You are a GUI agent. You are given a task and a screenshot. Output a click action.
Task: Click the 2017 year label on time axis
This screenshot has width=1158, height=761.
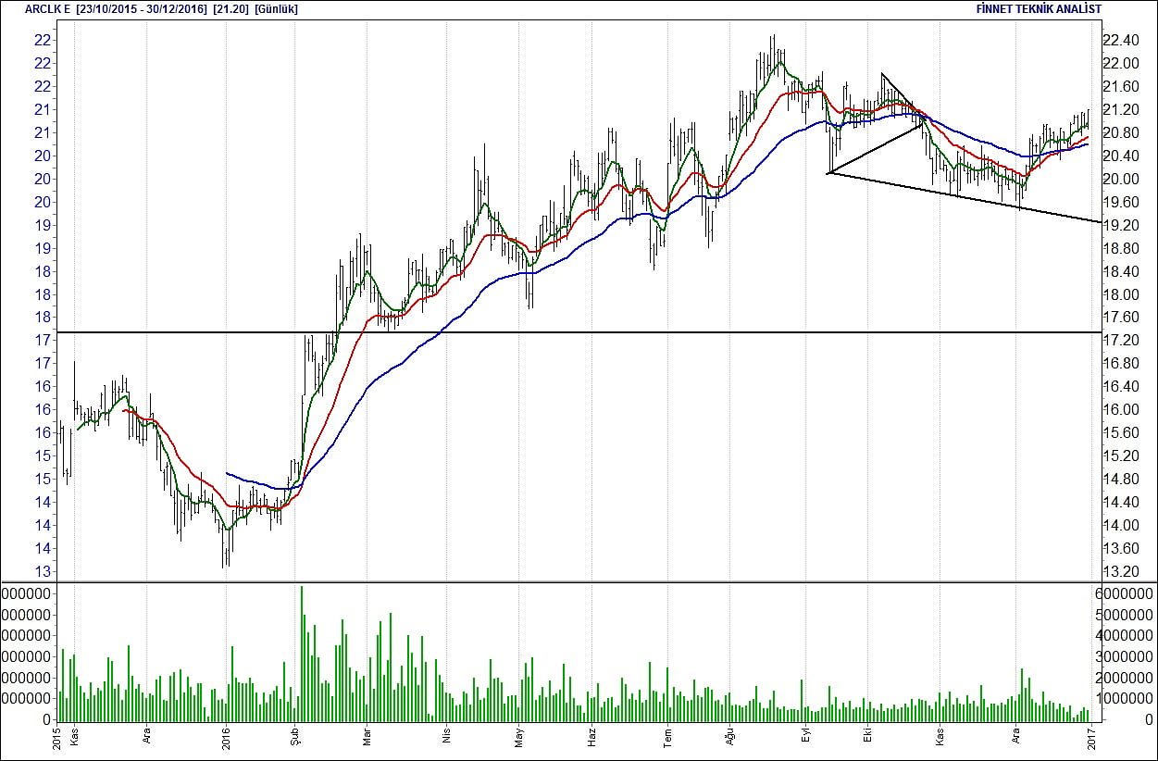[1090, 739]
